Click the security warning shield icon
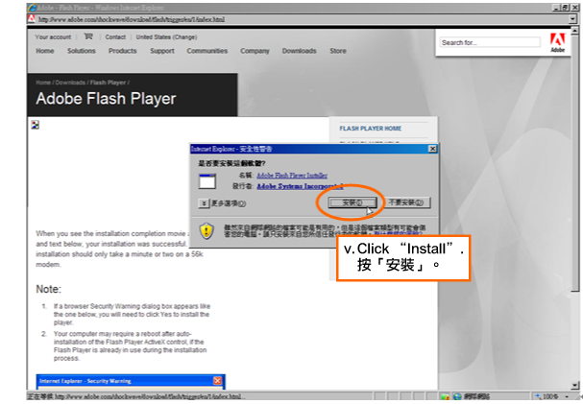The height and width of the screenshot is (404, 583). pyautogui.click(x=206, y=230)
